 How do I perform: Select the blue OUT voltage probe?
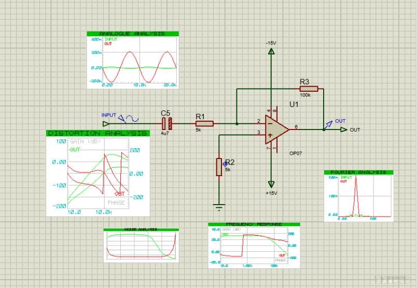328,125
